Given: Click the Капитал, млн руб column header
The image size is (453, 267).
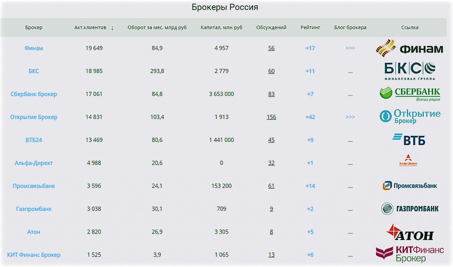Looking at the screenshot, I should 221,27.
